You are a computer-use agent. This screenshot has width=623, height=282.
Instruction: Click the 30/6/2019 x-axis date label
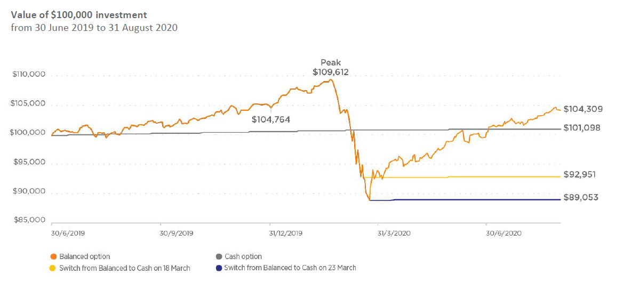[x=68, y=233]
